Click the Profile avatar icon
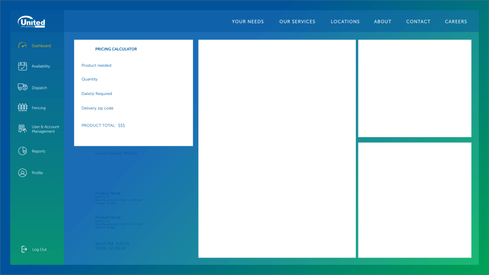Viewport: 489px width, 275px height. 22,173
